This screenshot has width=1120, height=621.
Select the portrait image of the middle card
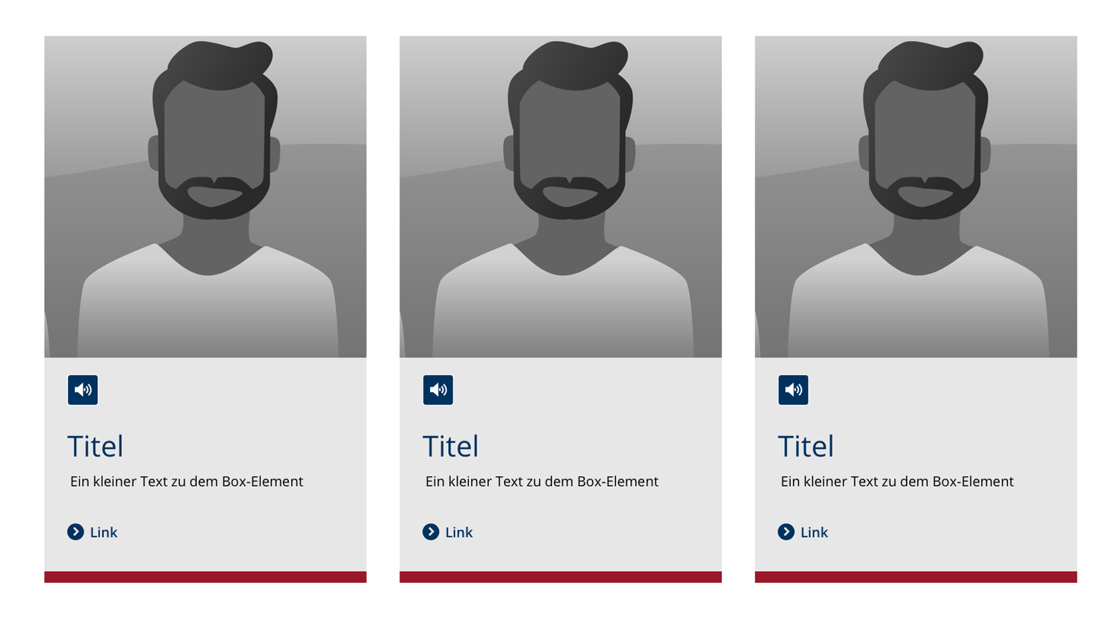point(561,197)
